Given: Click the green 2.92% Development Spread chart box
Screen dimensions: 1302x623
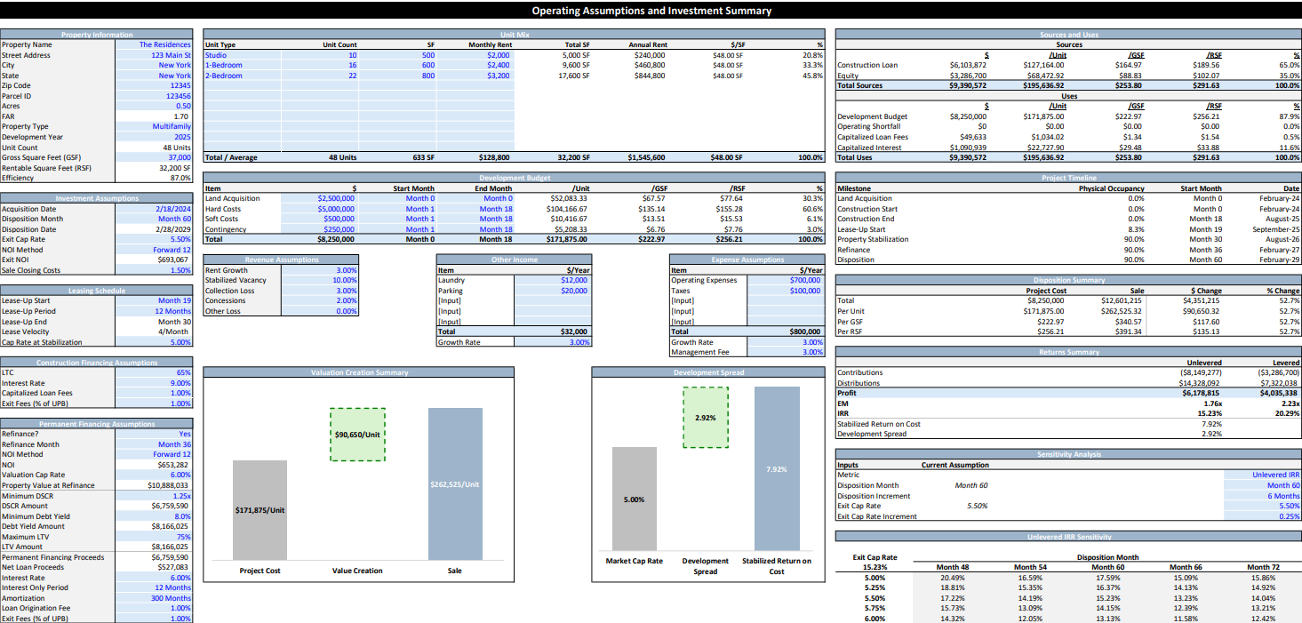Looking at the screenshot, I should 707,417.
